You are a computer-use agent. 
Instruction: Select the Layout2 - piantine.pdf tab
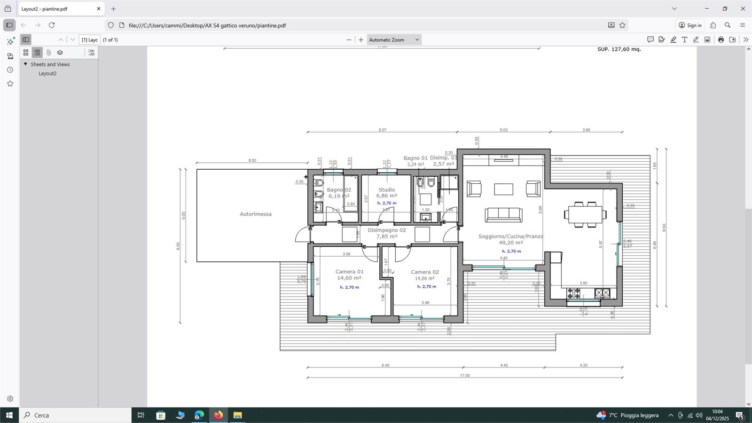[x=56, y=9]
